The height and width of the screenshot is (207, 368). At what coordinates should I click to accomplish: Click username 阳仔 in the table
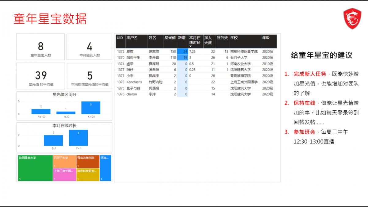click(x=130, y=70)
